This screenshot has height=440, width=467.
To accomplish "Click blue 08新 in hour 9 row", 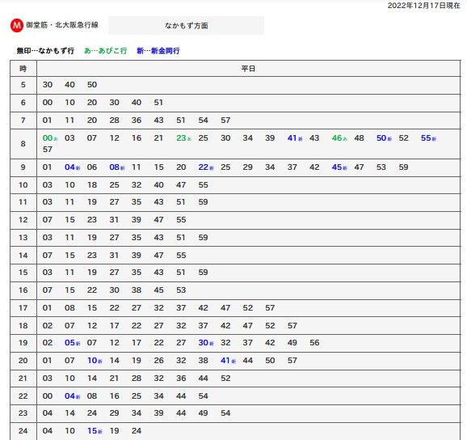I will [117, 167].
